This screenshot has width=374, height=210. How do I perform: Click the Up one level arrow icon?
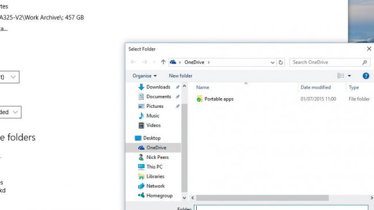tap(163, 62)
